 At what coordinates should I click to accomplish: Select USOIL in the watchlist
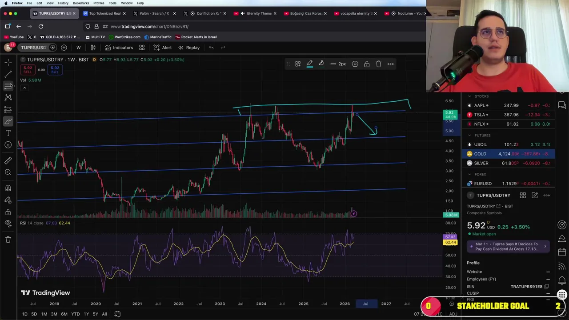click(509, 144)
